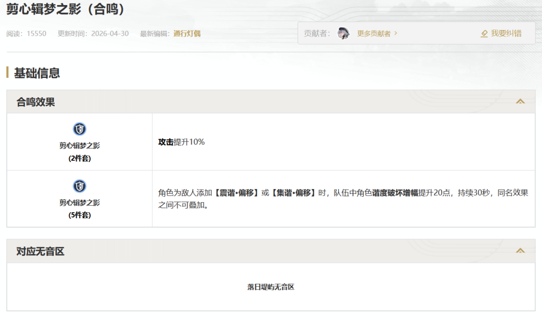Click 谐度破坏增幅 bold term

coord(395,193)
